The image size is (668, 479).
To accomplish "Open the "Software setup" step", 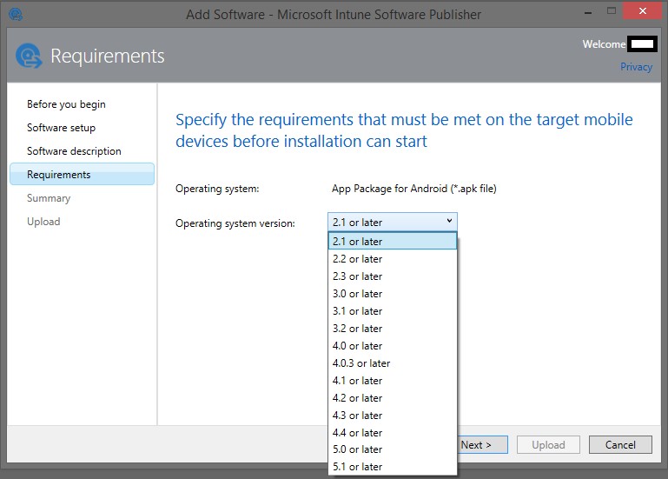I will pos(62,128).
